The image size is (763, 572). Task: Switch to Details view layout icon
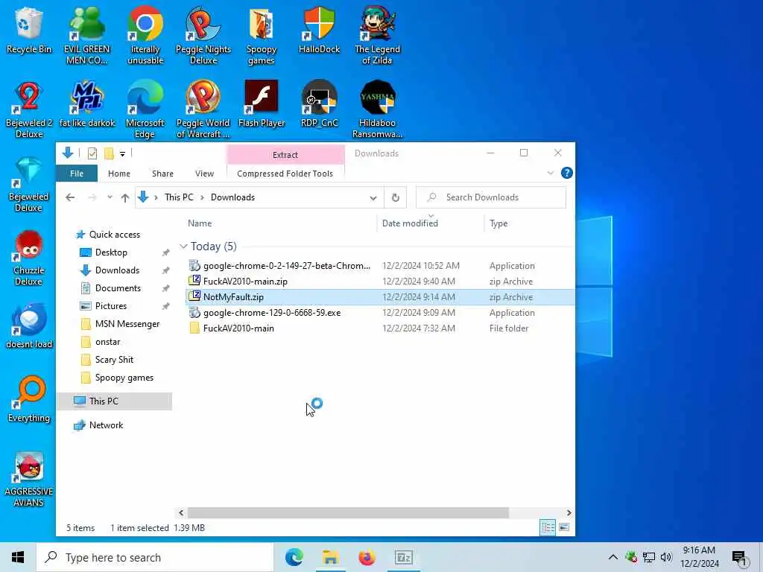(x=548, y=527)
